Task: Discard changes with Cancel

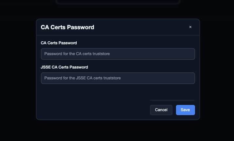Action: [161, 110]
